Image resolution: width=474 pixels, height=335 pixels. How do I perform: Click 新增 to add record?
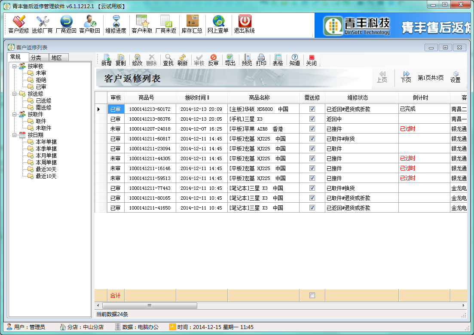click(x=107, y=60)
